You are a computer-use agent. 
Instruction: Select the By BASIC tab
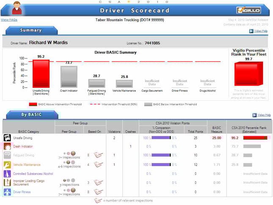click(x=32, y=115)
